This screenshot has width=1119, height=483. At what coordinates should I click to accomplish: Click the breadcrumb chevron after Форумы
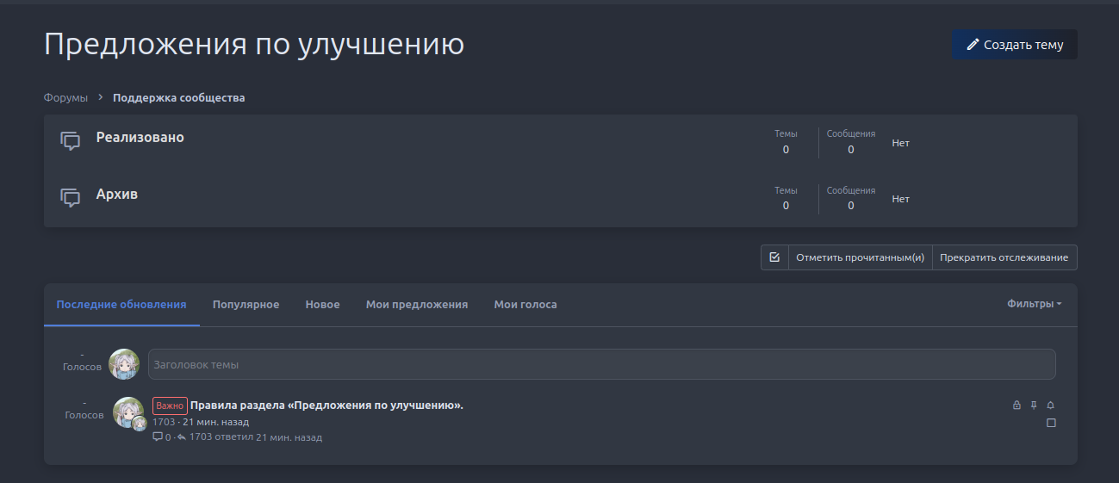pos(100,97)
